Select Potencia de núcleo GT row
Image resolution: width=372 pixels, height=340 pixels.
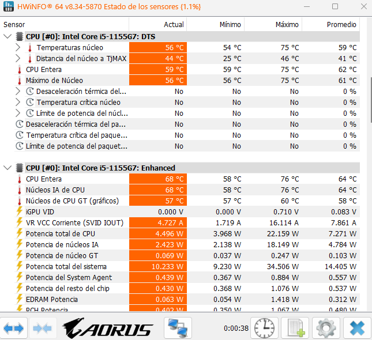[187, 255]
